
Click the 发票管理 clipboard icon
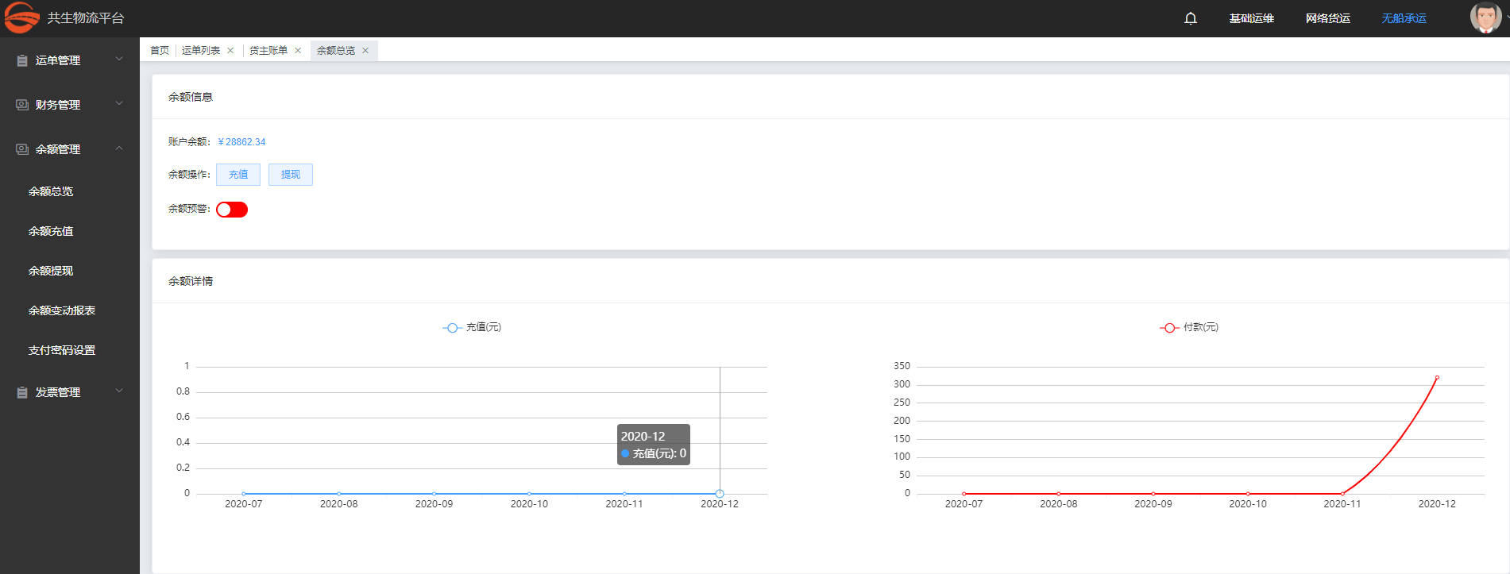coord(22,392)
